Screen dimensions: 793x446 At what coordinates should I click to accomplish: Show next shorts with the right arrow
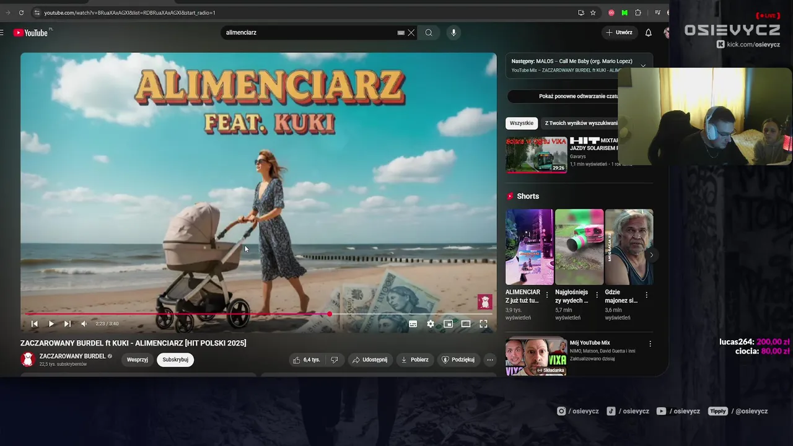click(x=651, y=255)
